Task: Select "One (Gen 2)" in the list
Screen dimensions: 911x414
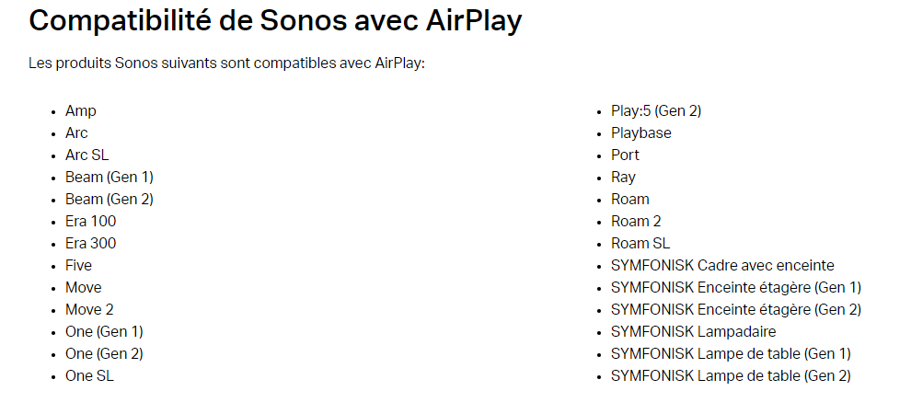Action: tap(104, 354)
